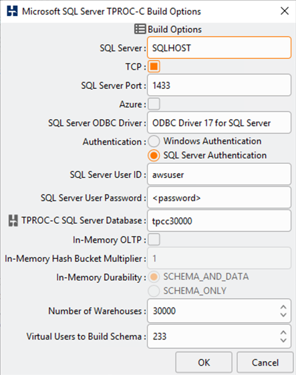Viewport: 296px width, 375px height.
Task: Close the Build Options dialog
Action: pos(285,11)
